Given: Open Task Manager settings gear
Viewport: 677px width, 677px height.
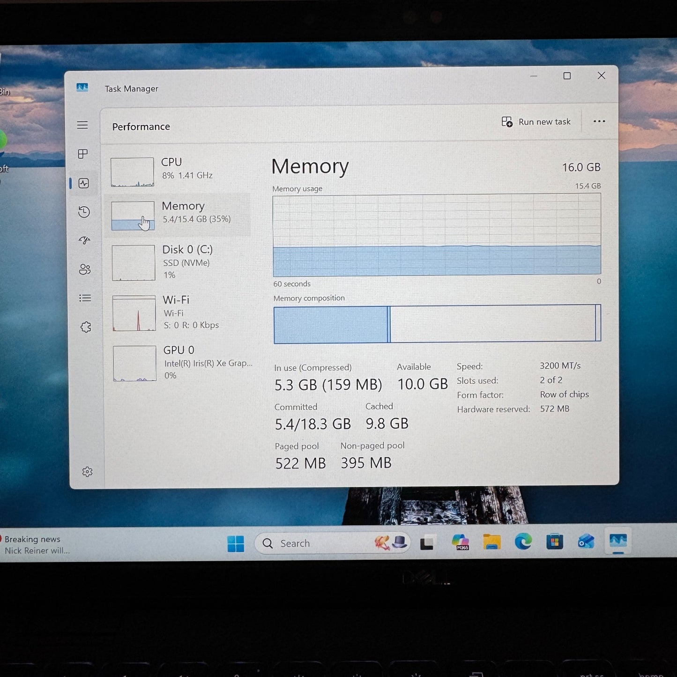Looking at the screenshot, I should click(87, 472).
